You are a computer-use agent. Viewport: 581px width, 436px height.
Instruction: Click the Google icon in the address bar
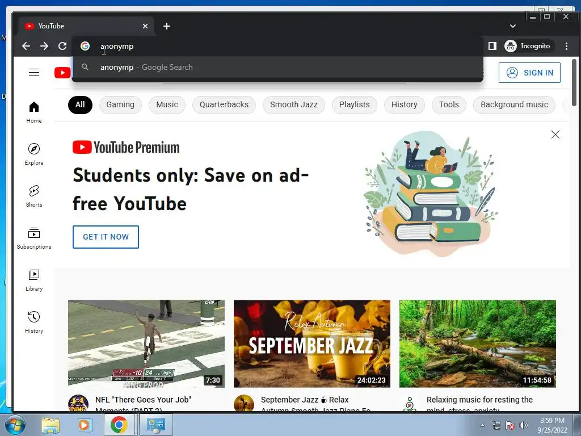(85, 46)
